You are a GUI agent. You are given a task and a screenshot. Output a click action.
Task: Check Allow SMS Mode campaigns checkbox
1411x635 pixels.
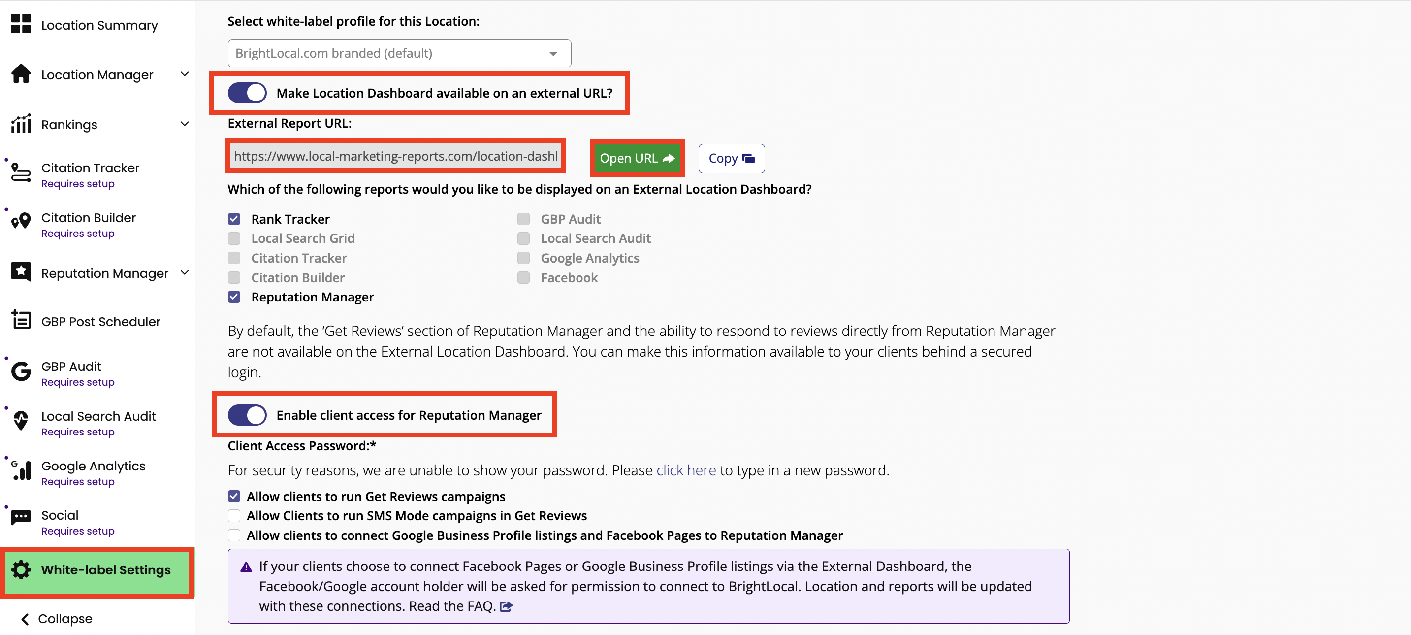(234, 516)
